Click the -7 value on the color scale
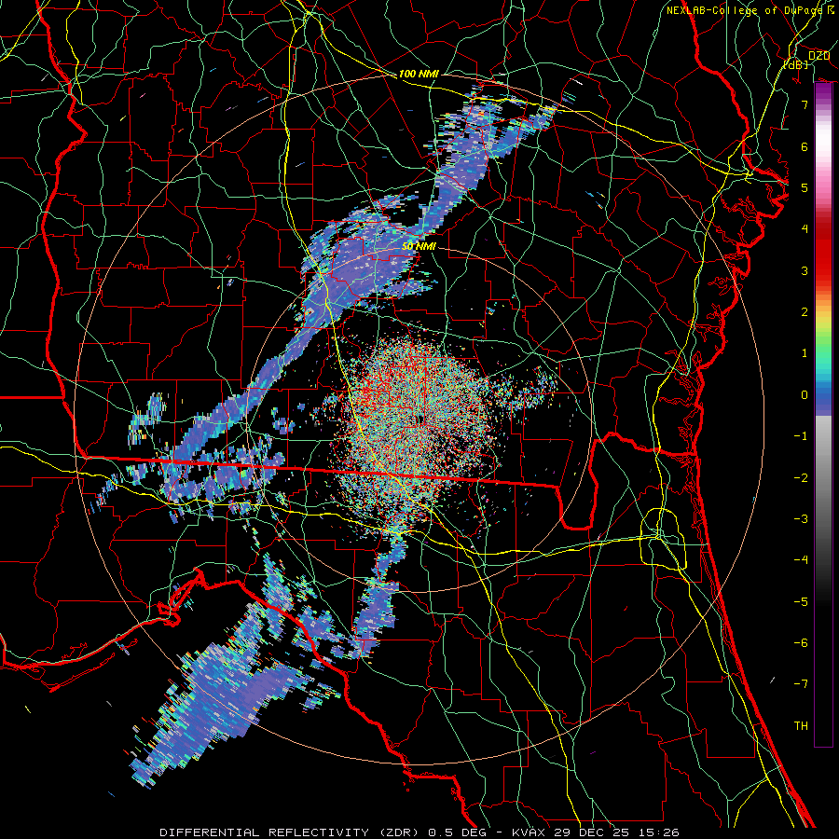The width and height of the screenshot is (839, 839). (801, 684)
